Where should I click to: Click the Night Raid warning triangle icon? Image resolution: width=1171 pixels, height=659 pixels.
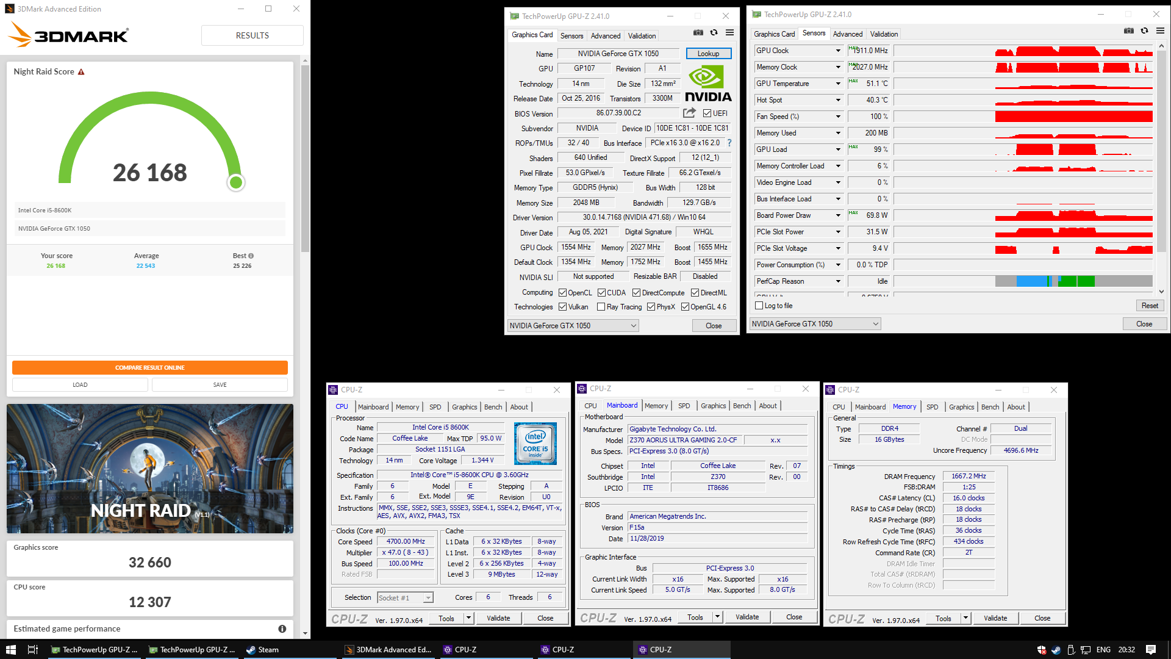pyautogui.click(x=81, y=72)
